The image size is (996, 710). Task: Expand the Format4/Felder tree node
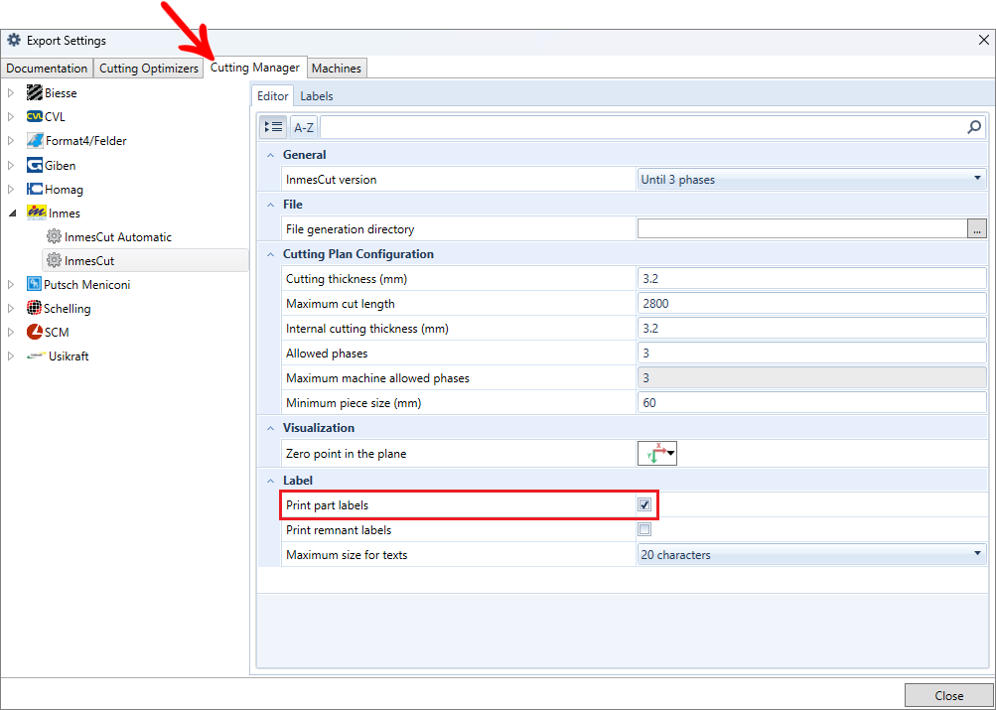point(11,140)
